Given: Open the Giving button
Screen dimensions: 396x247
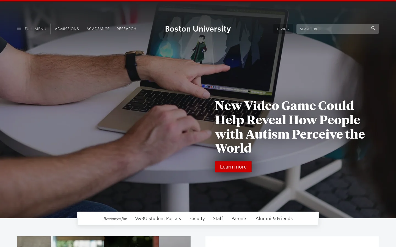Looking at the screenshot, I should [x=283, y=29].
